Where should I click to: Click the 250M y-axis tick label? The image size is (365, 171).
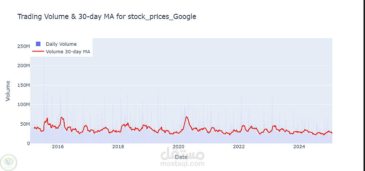point(23,46)
